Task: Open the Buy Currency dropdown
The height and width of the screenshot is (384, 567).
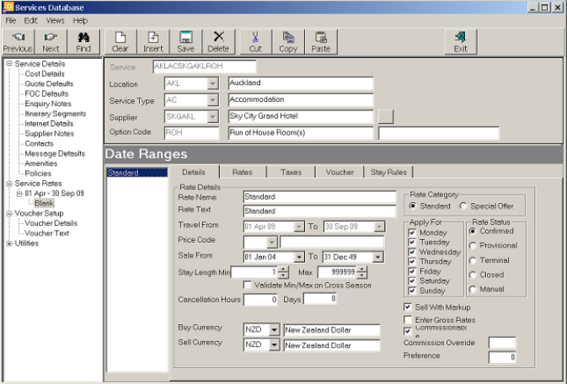Action: tap(275, 329)
